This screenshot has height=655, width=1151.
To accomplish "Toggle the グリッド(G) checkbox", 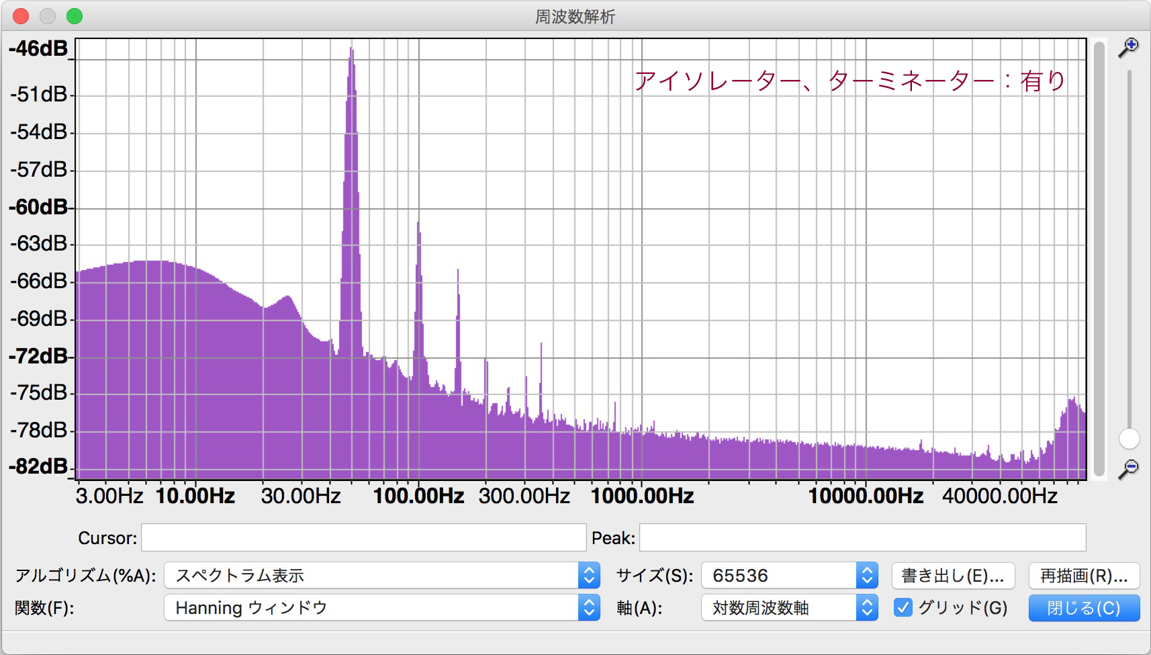I will pos(903,608).
